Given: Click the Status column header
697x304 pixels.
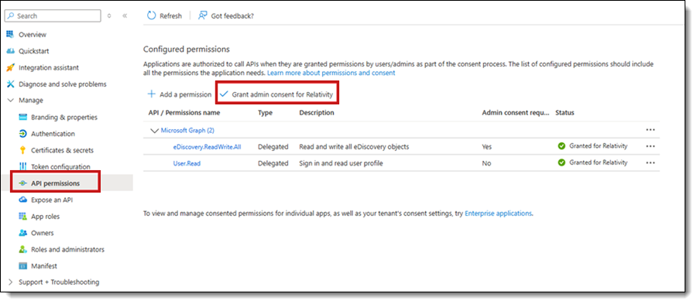Looking at the screenshot, I should coord(565,113).
